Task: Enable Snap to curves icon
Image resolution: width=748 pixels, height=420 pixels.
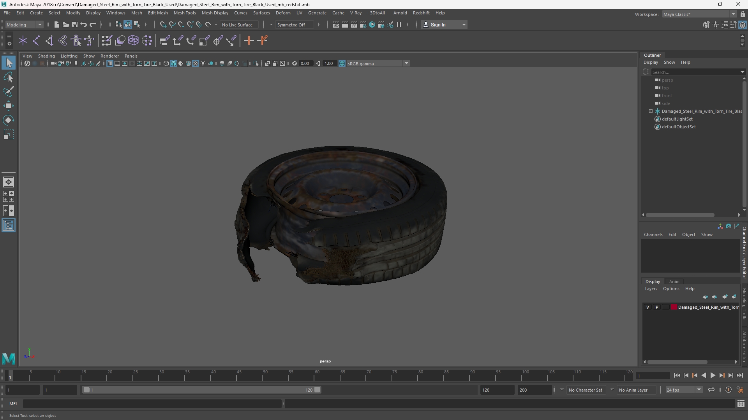Action: pos(172,24)
